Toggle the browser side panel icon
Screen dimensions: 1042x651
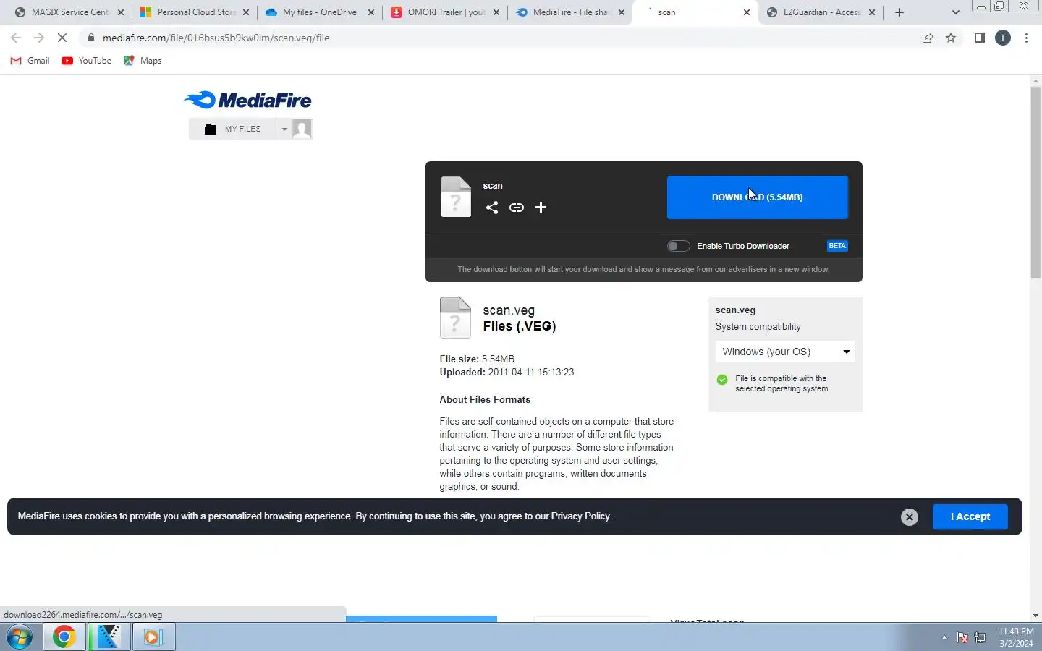click(979, 38)
